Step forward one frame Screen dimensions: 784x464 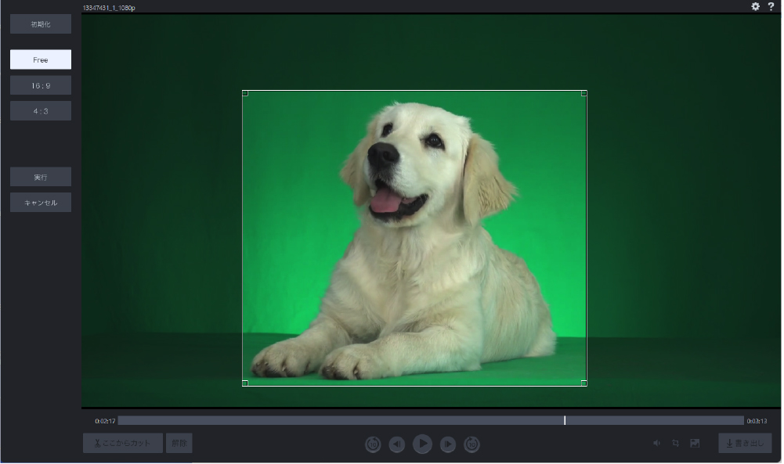click(447, 444)
